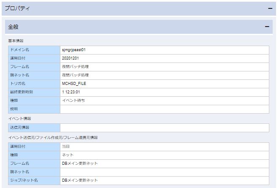Select DBメイン更新ネット in the ジョブ/ネット名 row
Screen dimensions: 279x188
[x=80, y=180]
